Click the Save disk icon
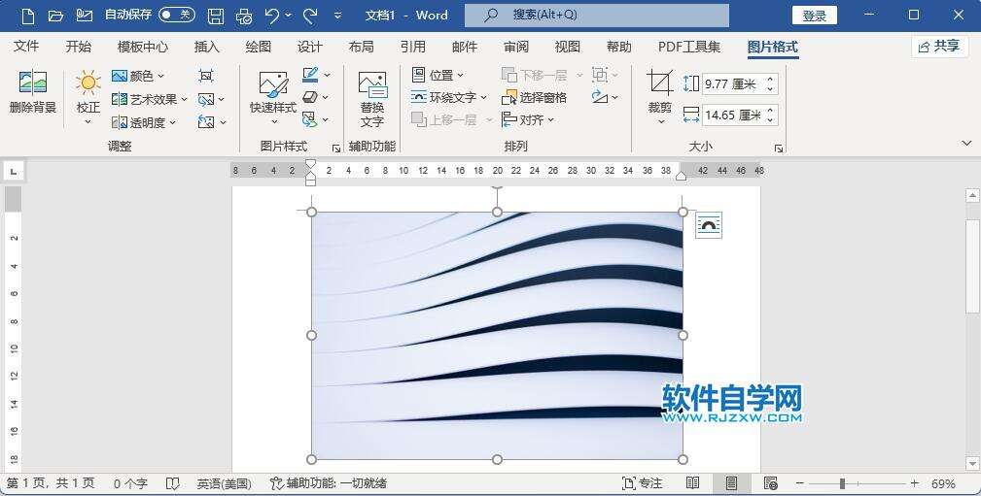 point(216,16)
